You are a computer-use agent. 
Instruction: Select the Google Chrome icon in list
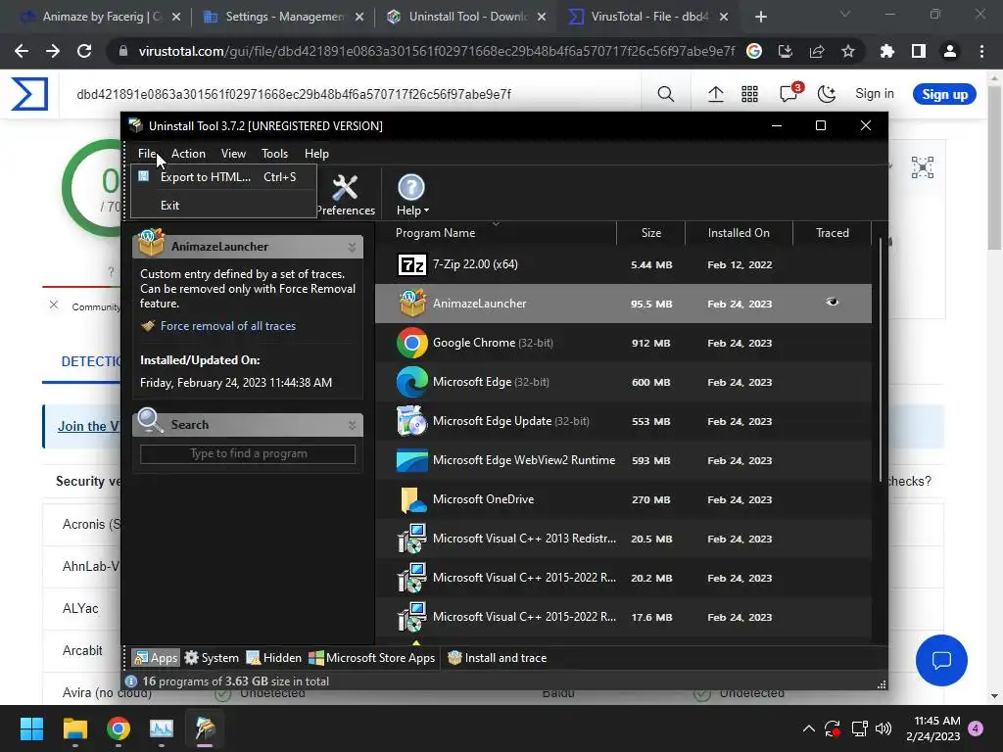tap(412, 343)
